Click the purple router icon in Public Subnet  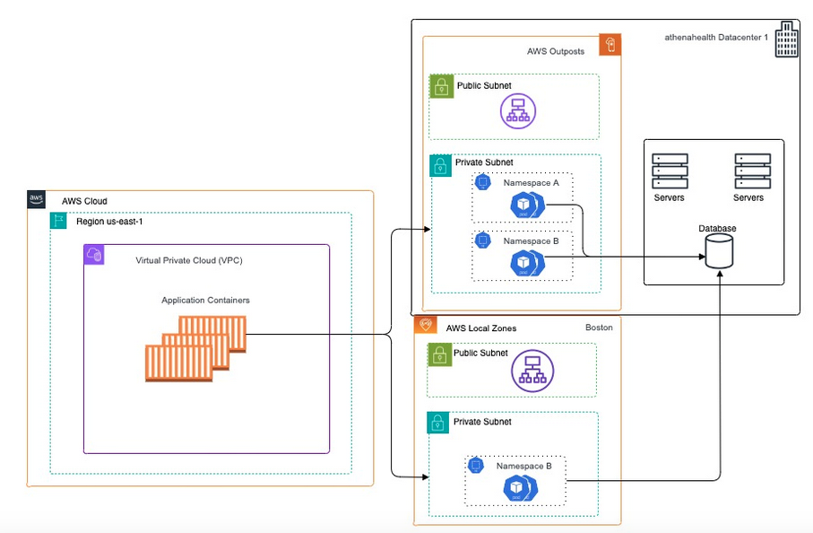pyautogui.click(x=518, y=111)
